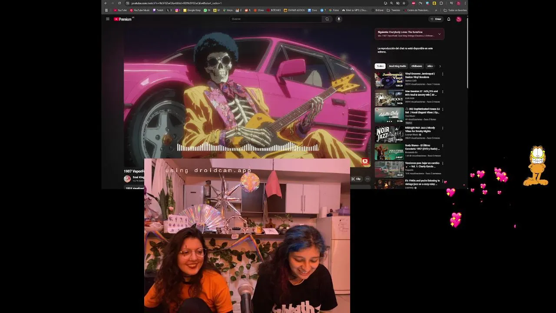Click the Clip scissors button

point(356,179)
